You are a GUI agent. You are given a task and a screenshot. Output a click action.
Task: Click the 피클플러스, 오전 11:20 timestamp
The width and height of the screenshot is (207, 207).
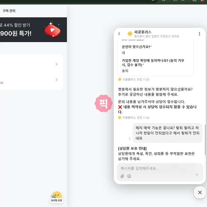(x=136, y=79)
